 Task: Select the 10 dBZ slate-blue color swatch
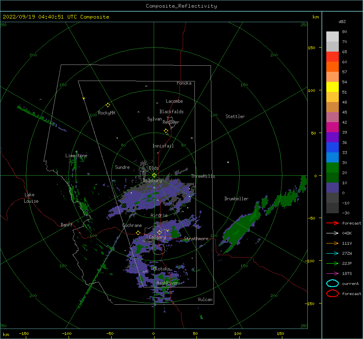pyautogui.click(x=332, y=188)
